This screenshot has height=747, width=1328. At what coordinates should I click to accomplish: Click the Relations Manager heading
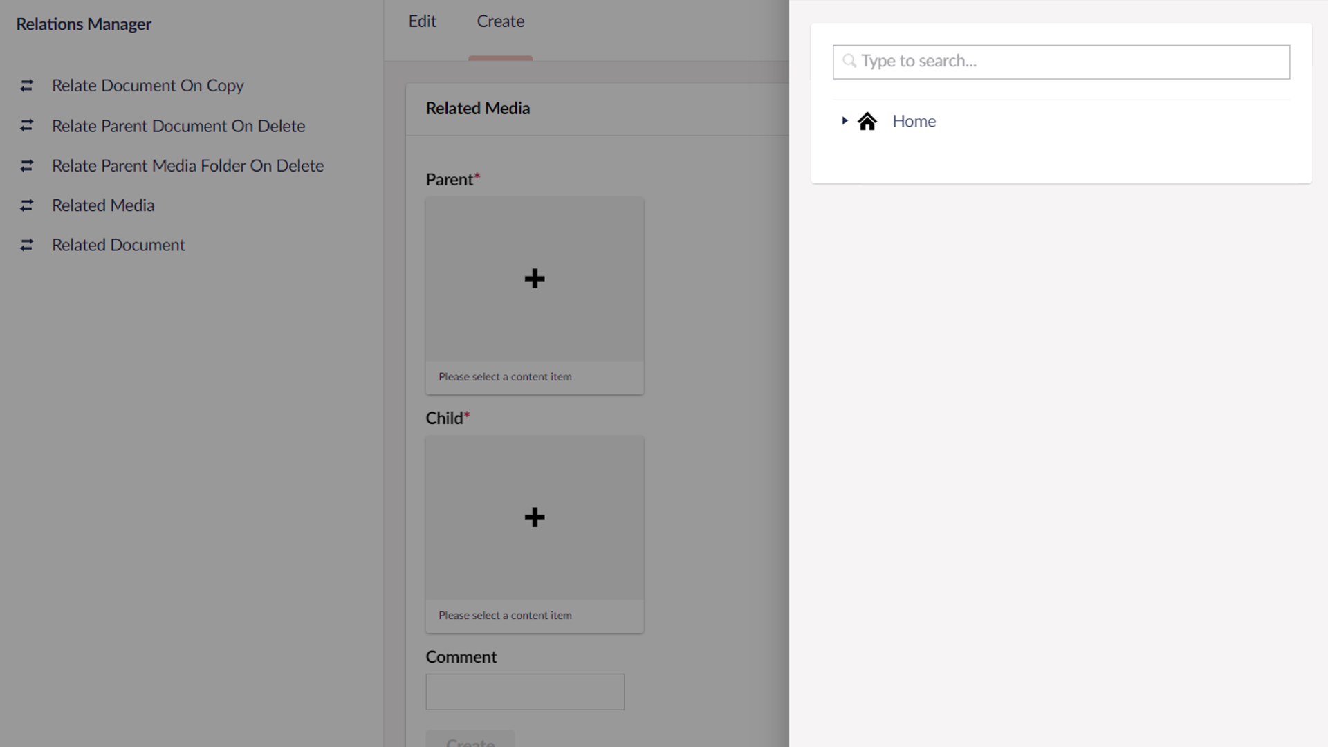click(82, 24)
